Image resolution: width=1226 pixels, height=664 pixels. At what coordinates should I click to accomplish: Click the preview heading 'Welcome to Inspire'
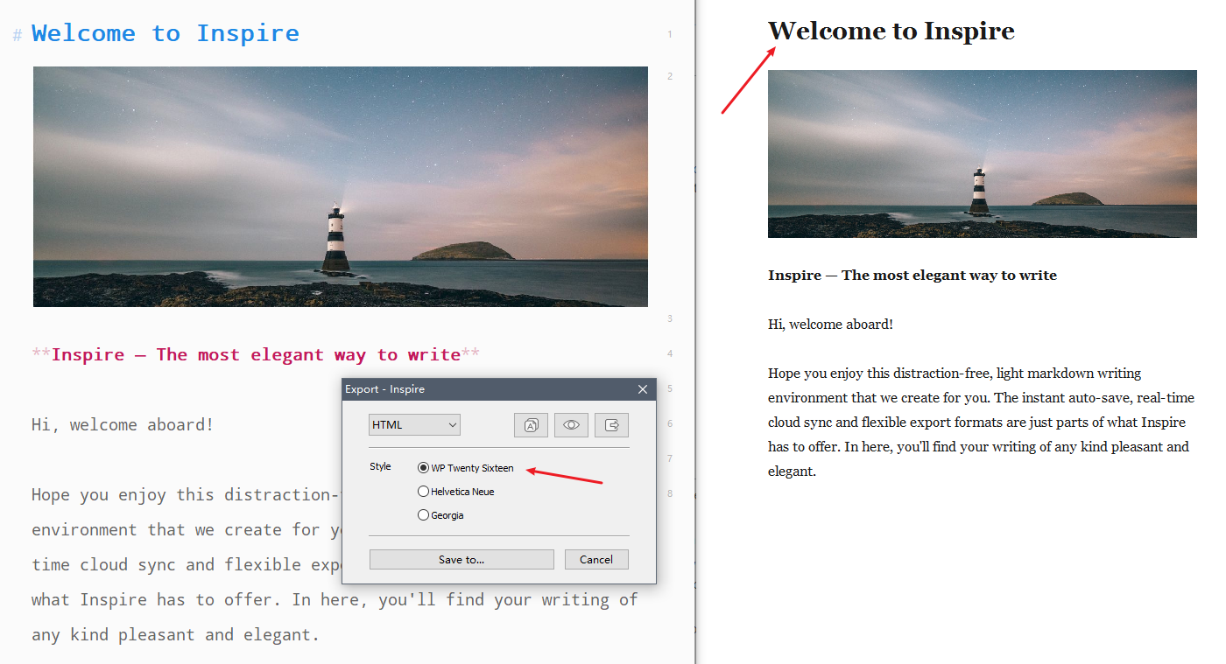(891, 31)
